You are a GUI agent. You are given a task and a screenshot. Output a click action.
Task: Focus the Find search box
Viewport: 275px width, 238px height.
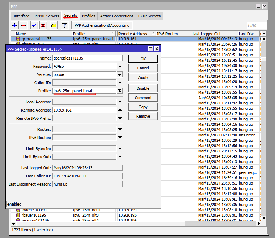point(256,25)
